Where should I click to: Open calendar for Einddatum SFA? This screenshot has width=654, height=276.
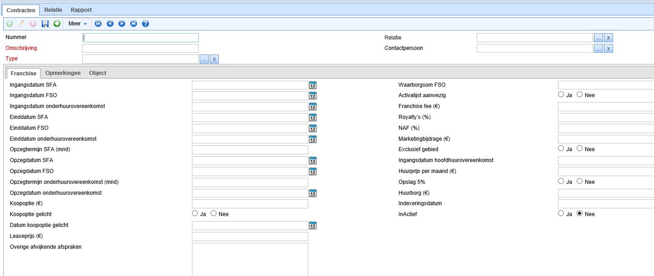[313, 118]
